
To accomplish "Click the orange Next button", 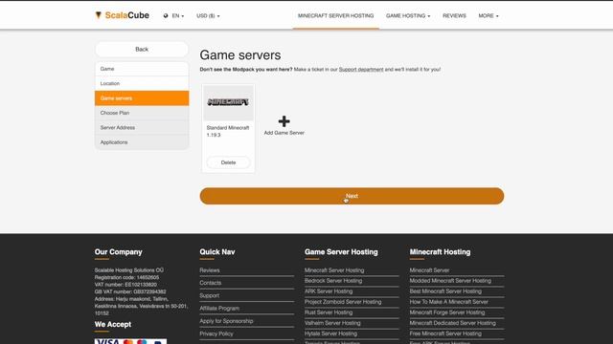I will pyautogui.click(x=352, y=196).
